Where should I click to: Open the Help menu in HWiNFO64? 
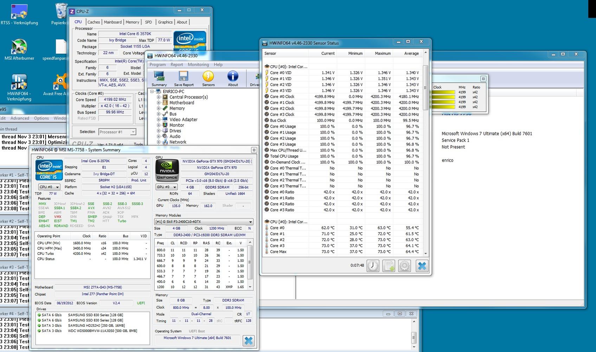pyautogui.click(x=218, y=65)
